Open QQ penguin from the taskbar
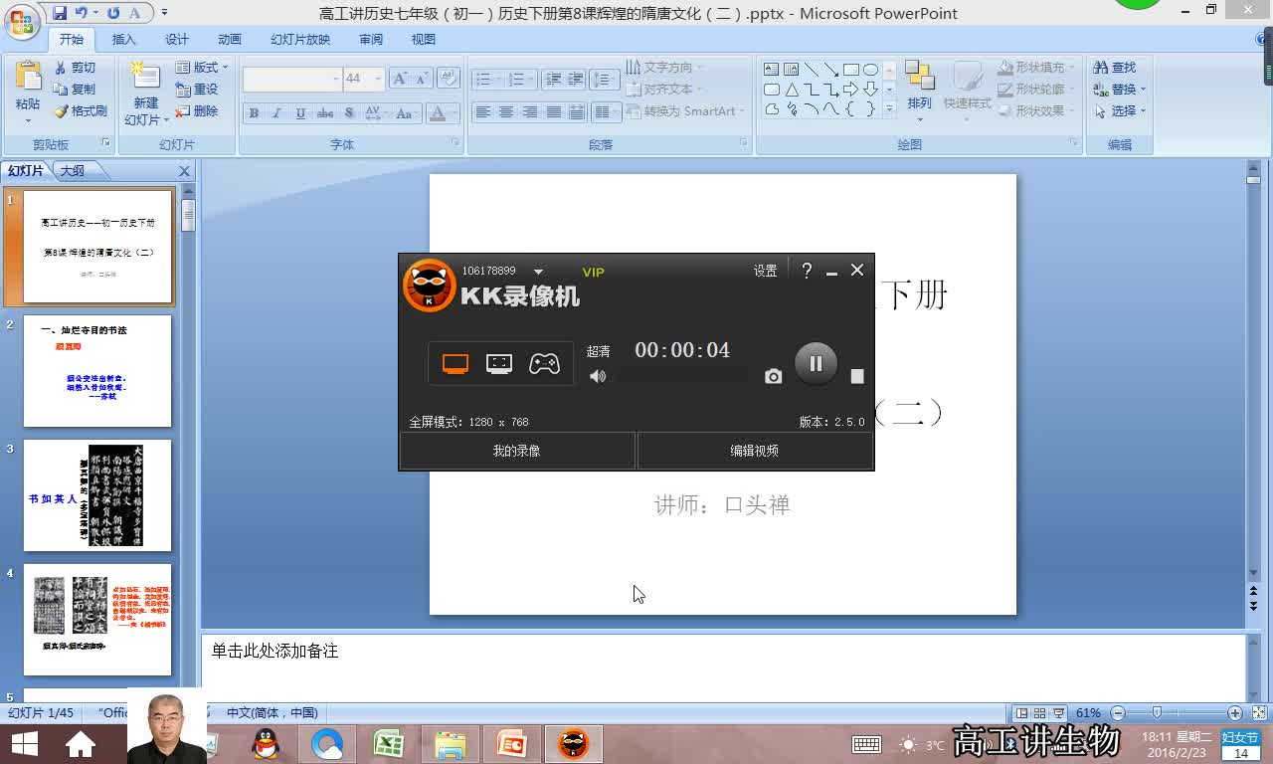The height and width of the screenshot is (764, 1273). pos(266,743)
